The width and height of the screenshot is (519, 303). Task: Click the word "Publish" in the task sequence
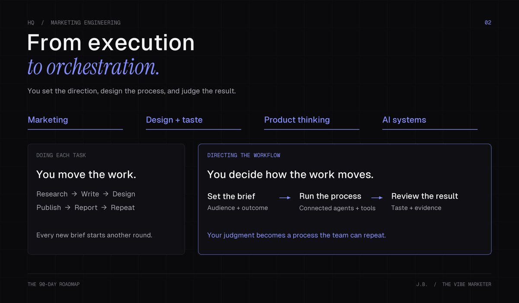click(x=48, y=208)
